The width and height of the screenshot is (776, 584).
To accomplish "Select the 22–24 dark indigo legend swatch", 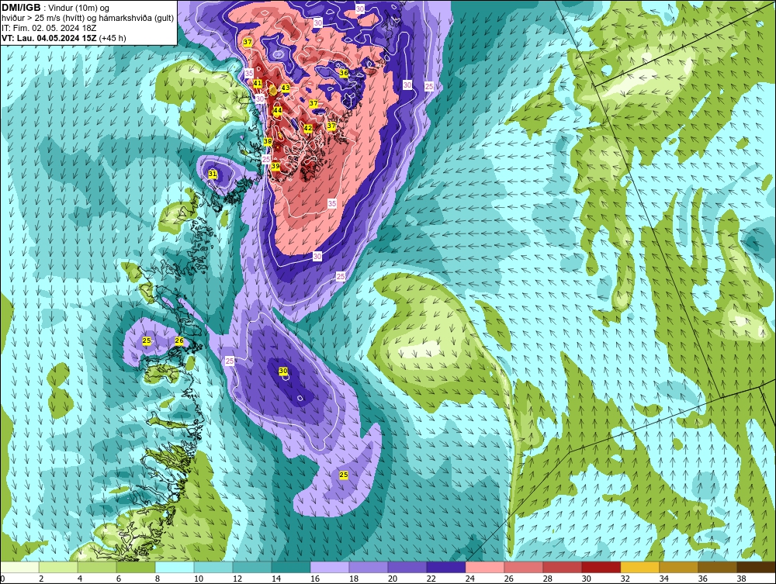I will [446, 567].
